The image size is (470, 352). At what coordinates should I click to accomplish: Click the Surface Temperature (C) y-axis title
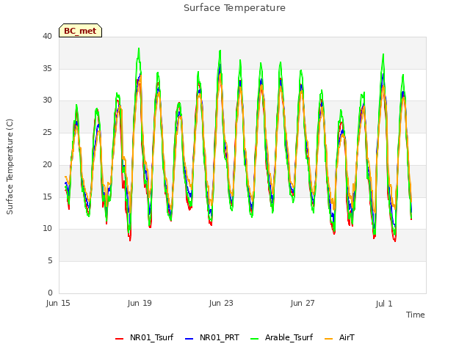pos(10,166)
